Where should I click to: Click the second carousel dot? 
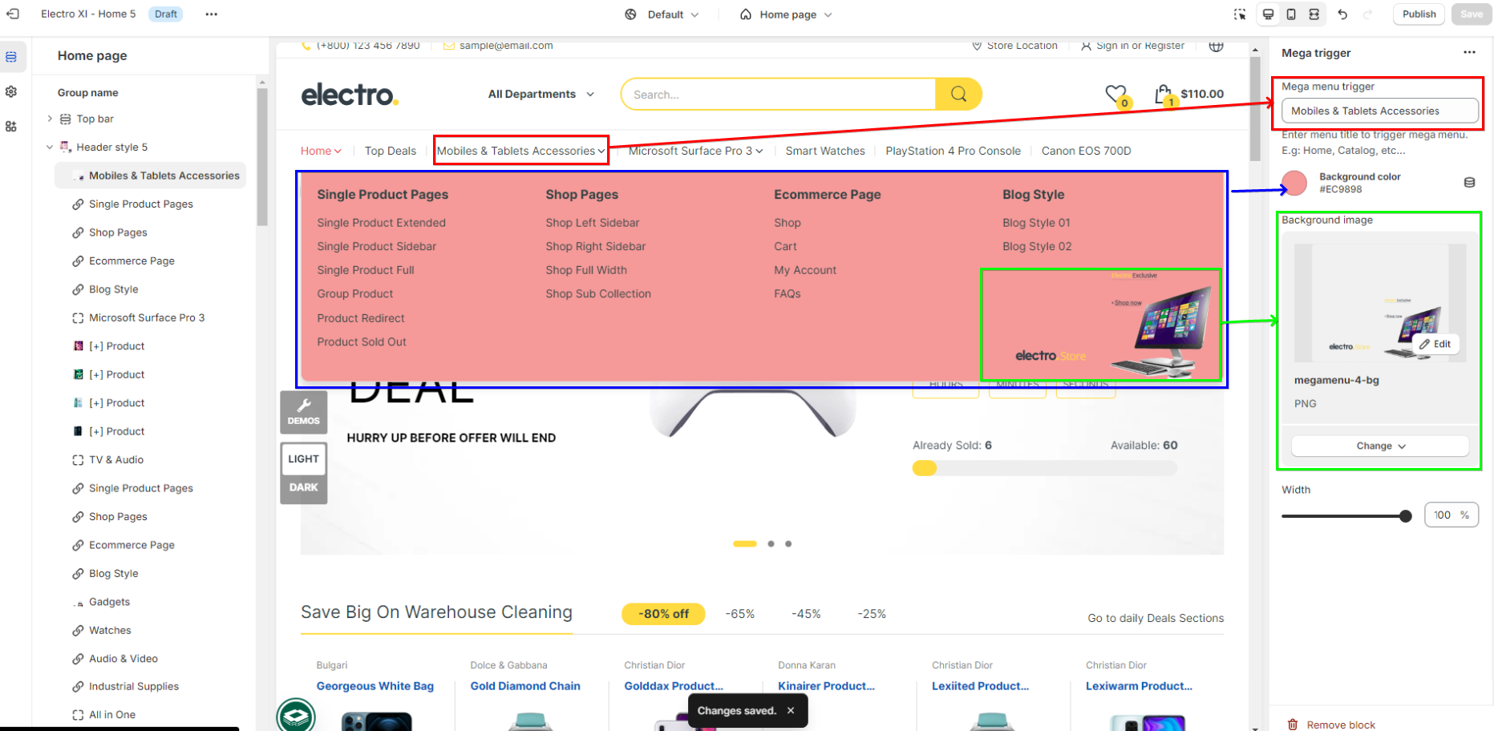(x=771, y=543)
